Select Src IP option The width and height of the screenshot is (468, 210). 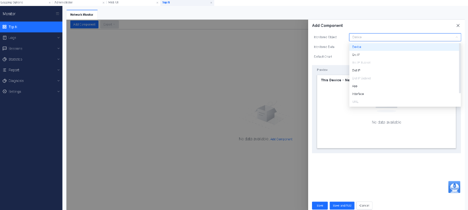coord(404,55)
